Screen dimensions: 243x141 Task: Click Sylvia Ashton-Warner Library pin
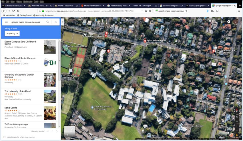[x=145, y=41]
